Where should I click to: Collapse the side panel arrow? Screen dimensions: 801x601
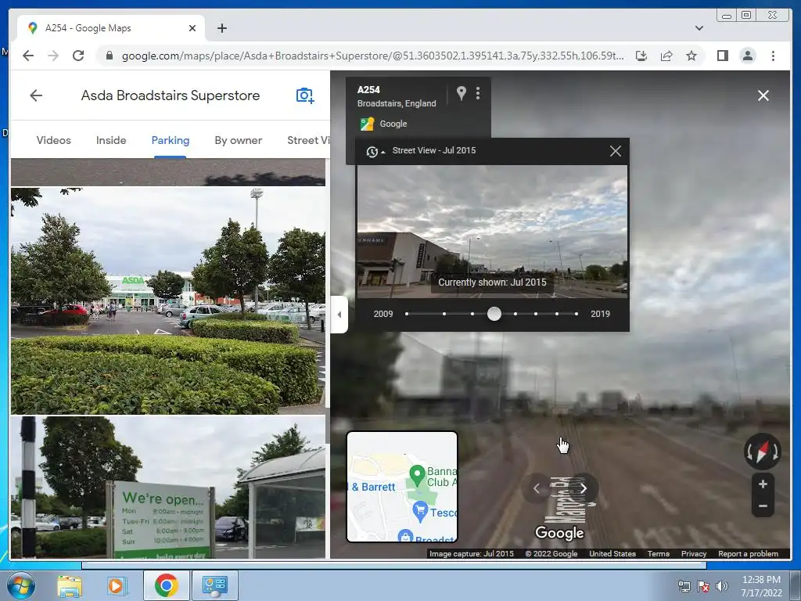tap(339, 315)
